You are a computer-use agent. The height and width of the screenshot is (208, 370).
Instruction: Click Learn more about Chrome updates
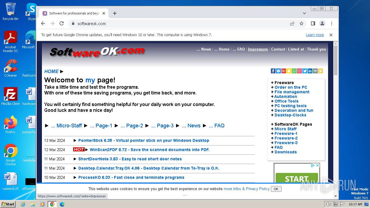315,35
